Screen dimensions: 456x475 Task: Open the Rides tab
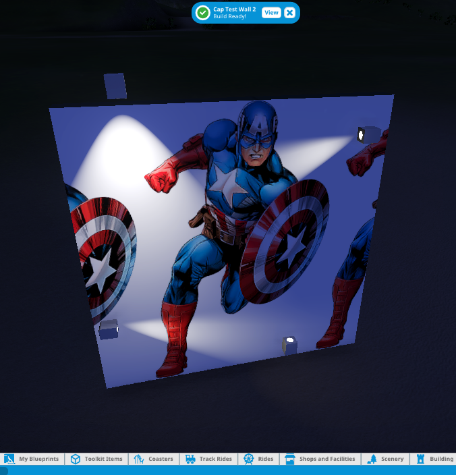point(259,459)
